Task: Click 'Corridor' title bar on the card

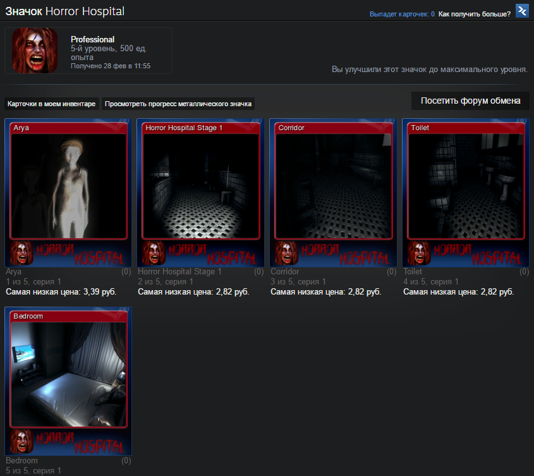Action: [334, 128]
